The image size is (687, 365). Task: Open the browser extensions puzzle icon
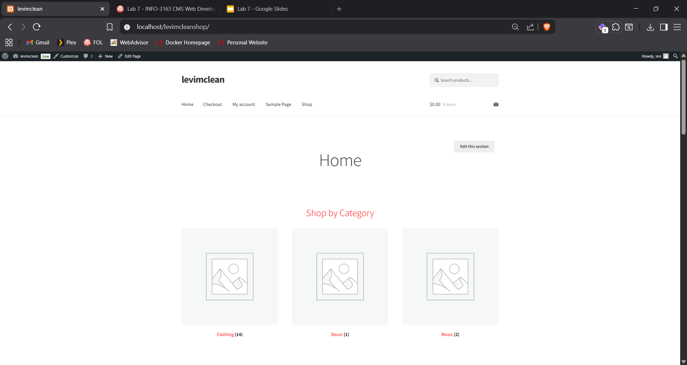(x=616, y=27)
